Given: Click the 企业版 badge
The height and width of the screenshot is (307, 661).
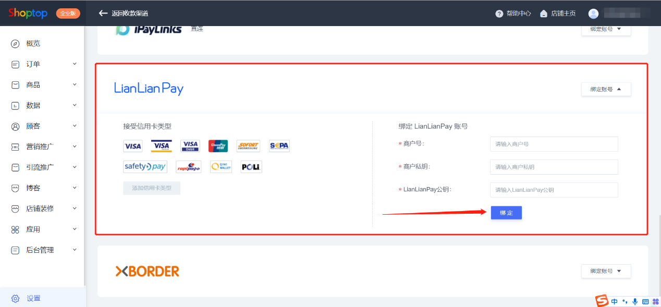Looking at the screenshot, I should 68,14.
